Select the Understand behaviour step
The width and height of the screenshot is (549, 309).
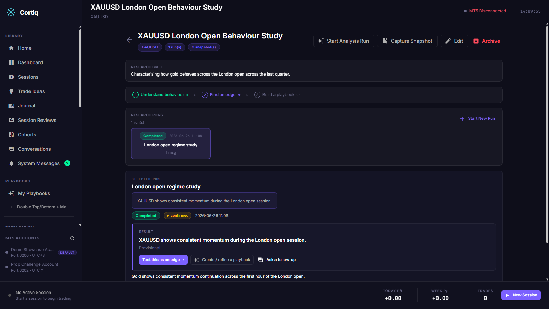click(x=160, y=95)
